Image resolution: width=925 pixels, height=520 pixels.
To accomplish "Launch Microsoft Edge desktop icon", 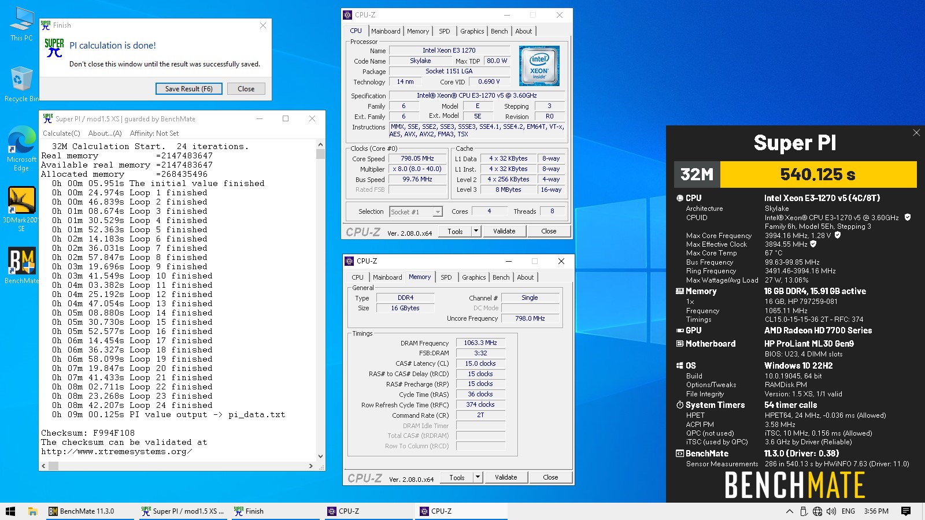I will coord(21,149).
